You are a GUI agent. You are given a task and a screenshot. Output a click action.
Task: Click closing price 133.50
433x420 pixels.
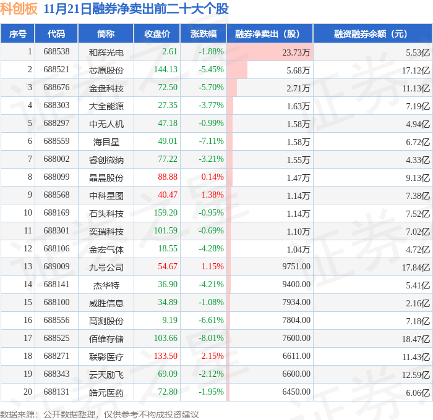[165, 356]
